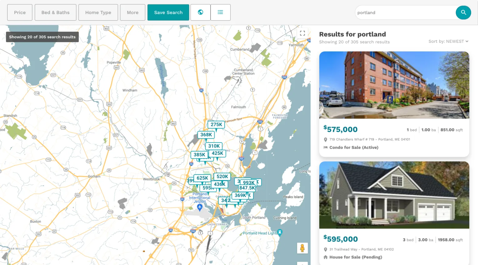
Task: Switch to globe map view
Action: coord(200,12)
